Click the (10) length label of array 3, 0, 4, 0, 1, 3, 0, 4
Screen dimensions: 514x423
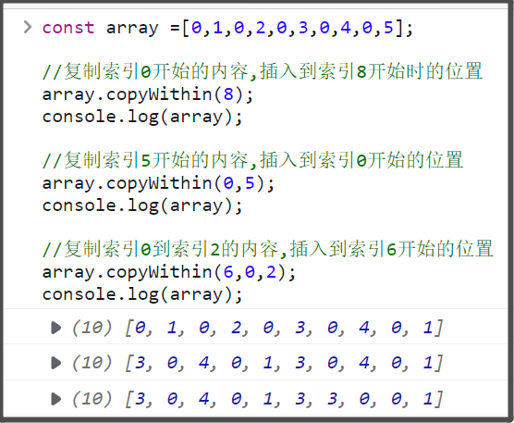click(92, 363)
